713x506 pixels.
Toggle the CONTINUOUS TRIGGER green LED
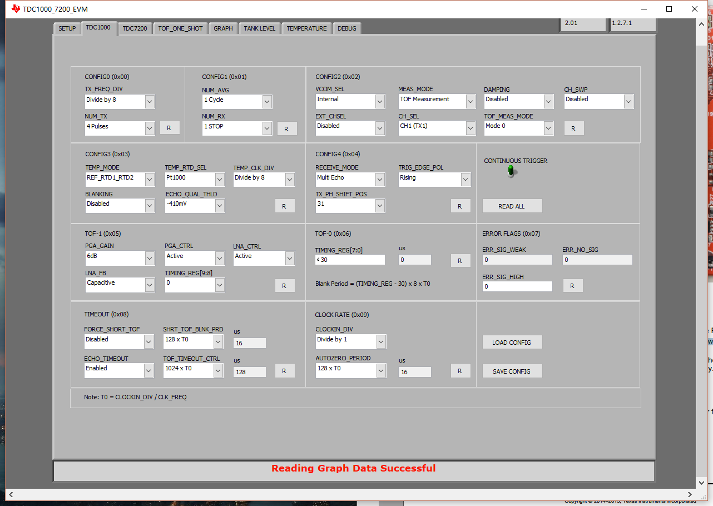(511, 171)
